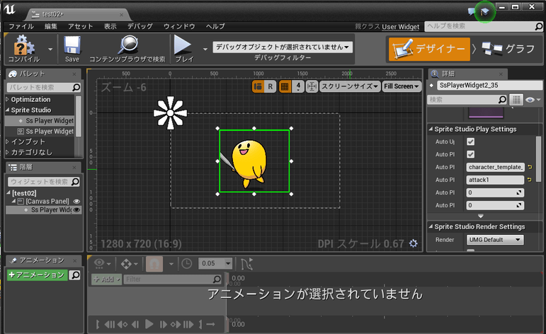This screenshot has width=546, height=334.
Task: Click the SsPlayerWidget2_35 name field
Action: pyautogui.click(x=489, y=85)
